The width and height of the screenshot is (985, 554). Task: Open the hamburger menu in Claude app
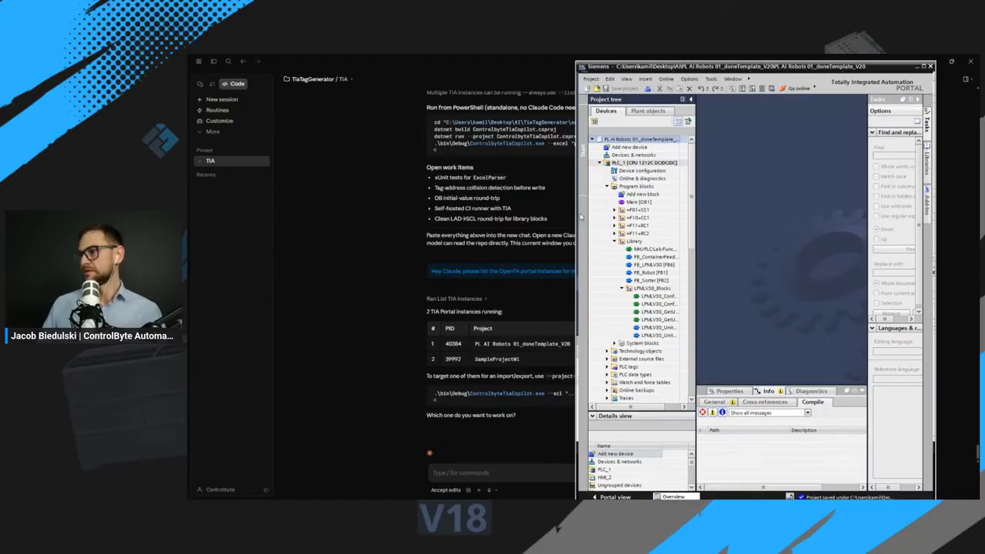coord(199,62)
